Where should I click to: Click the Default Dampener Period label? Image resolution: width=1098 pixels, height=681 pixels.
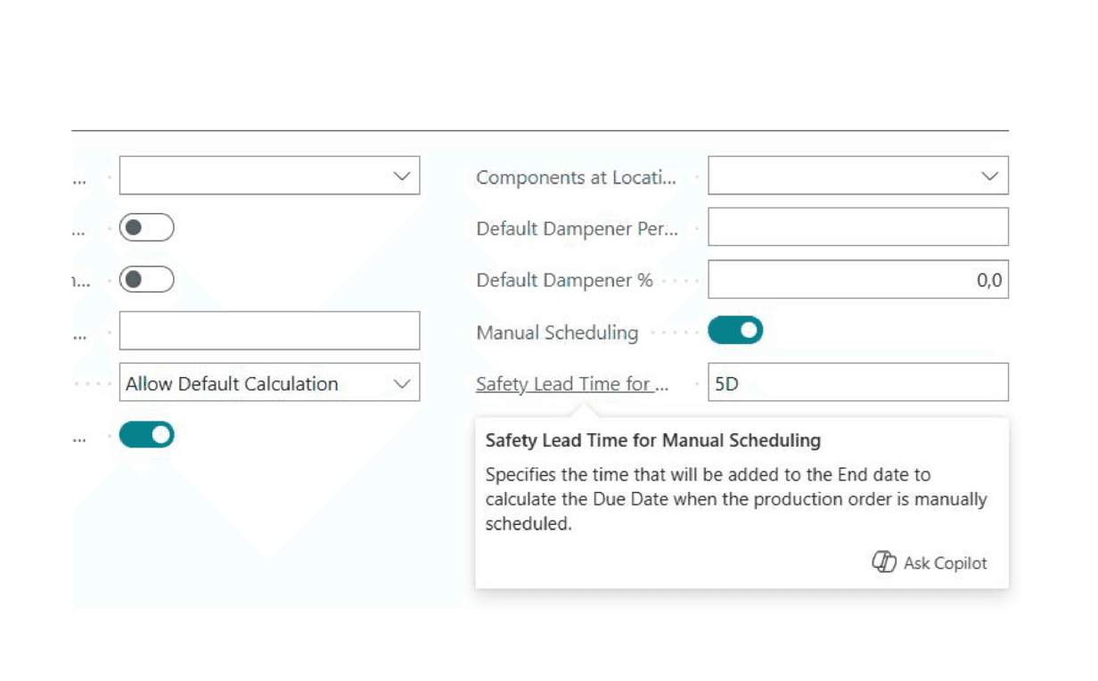pyautogui.click(x=577, y=229)
